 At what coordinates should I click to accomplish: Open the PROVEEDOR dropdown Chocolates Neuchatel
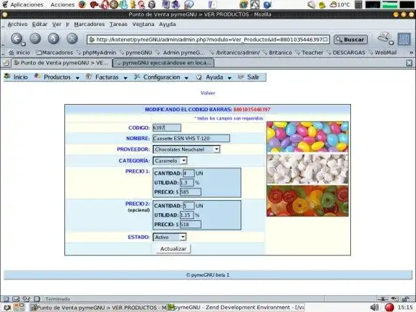click(x=187, y=149)
